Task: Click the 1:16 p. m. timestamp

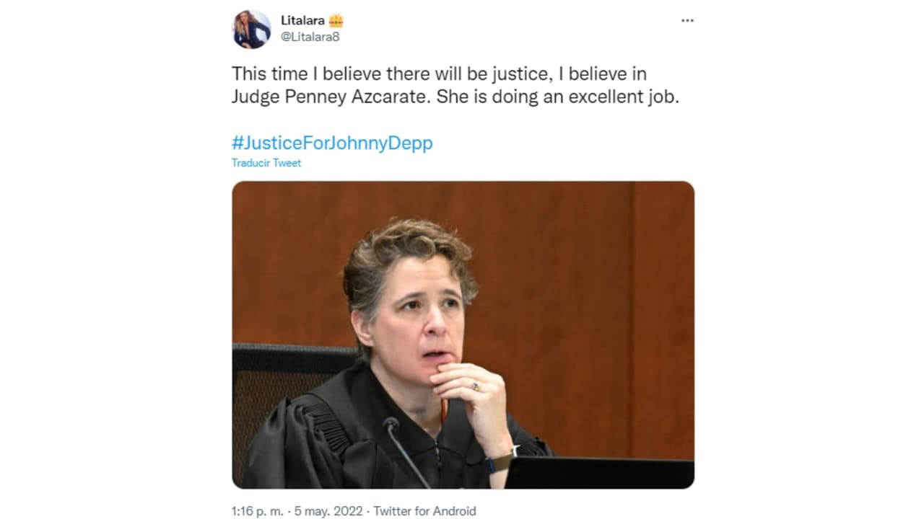Action: (x=257, y=511)
